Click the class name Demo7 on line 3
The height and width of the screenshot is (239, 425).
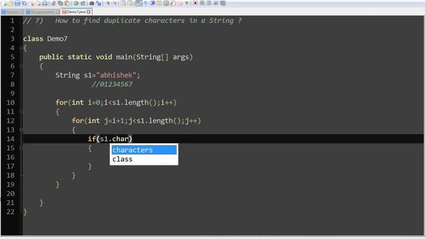57,39
